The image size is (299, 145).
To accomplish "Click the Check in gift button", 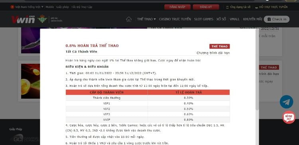I will 277,19.
